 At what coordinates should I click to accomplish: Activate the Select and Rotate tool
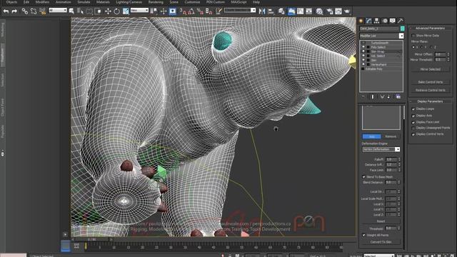(x=116, y=11)
